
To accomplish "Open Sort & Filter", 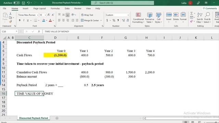I will click(200, 18).
